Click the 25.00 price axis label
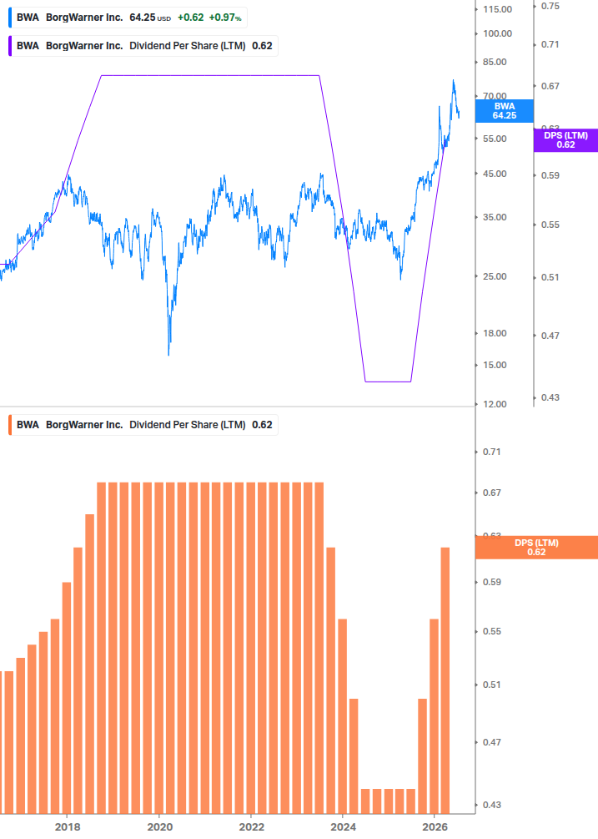The height and width of the screenshot is (839, 598). (x=495, y=276)
